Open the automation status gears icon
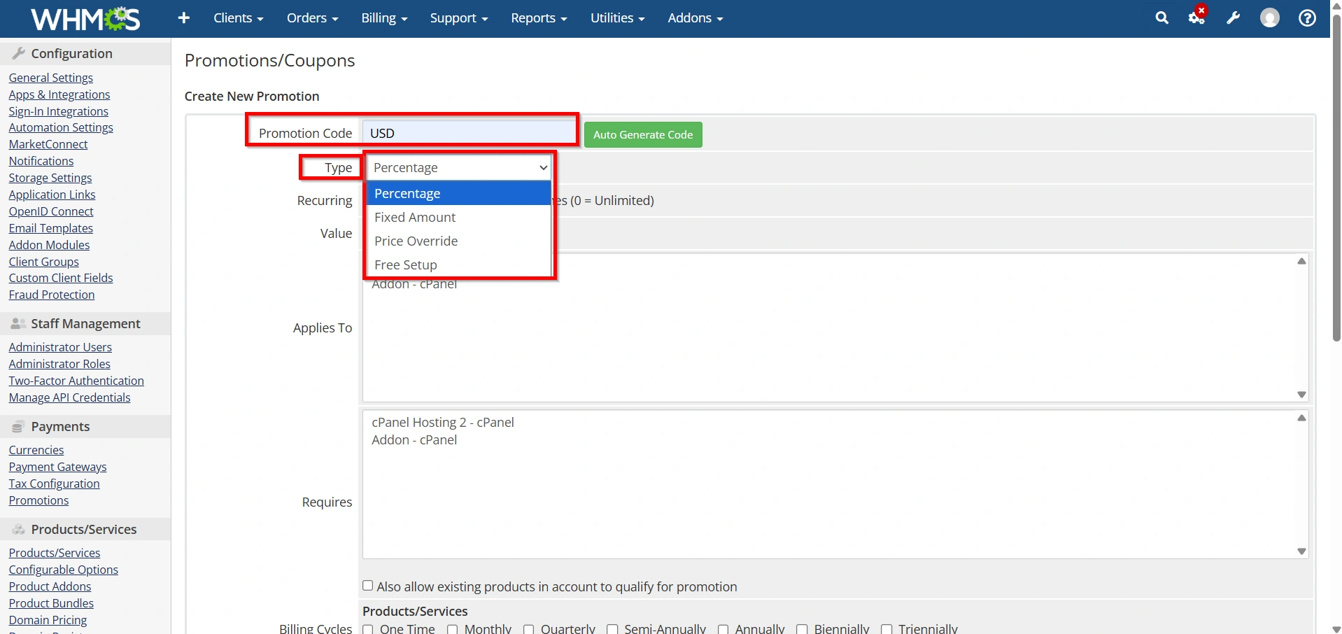The height and width of the screenshot is (634, 1342). pyautogui.click(x=1197, y=17)
